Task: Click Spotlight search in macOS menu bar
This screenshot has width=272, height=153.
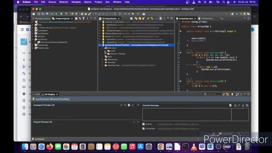Action: (224, 2)
